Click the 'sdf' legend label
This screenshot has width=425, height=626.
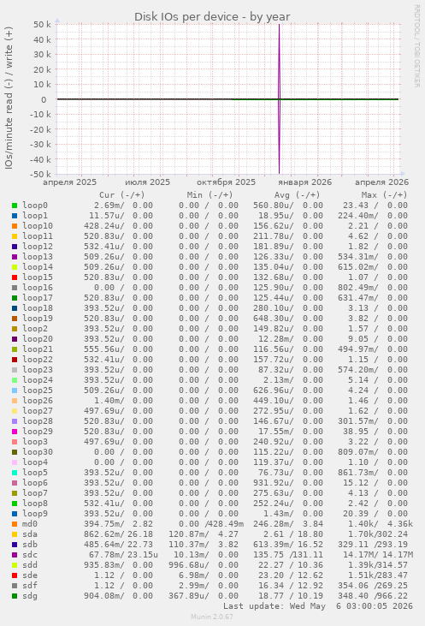pos(30,586)
